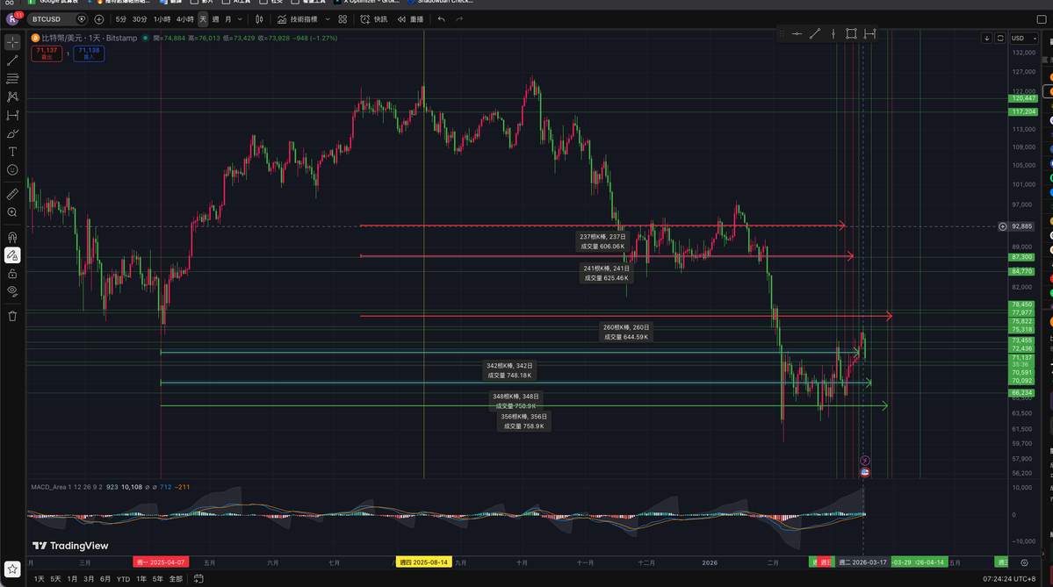This screenshot has width=1053, height=587.
Task: Click the go-to-date calendar icon
Action: 198,578
